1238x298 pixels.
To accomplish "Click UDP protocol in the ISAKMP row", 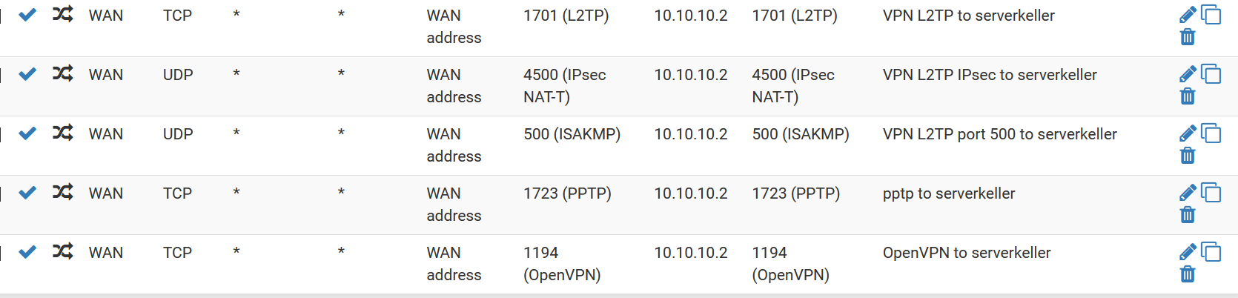I will pos(178,134).
